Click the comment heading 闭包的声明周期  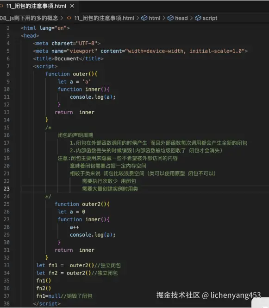click(75, 135)
